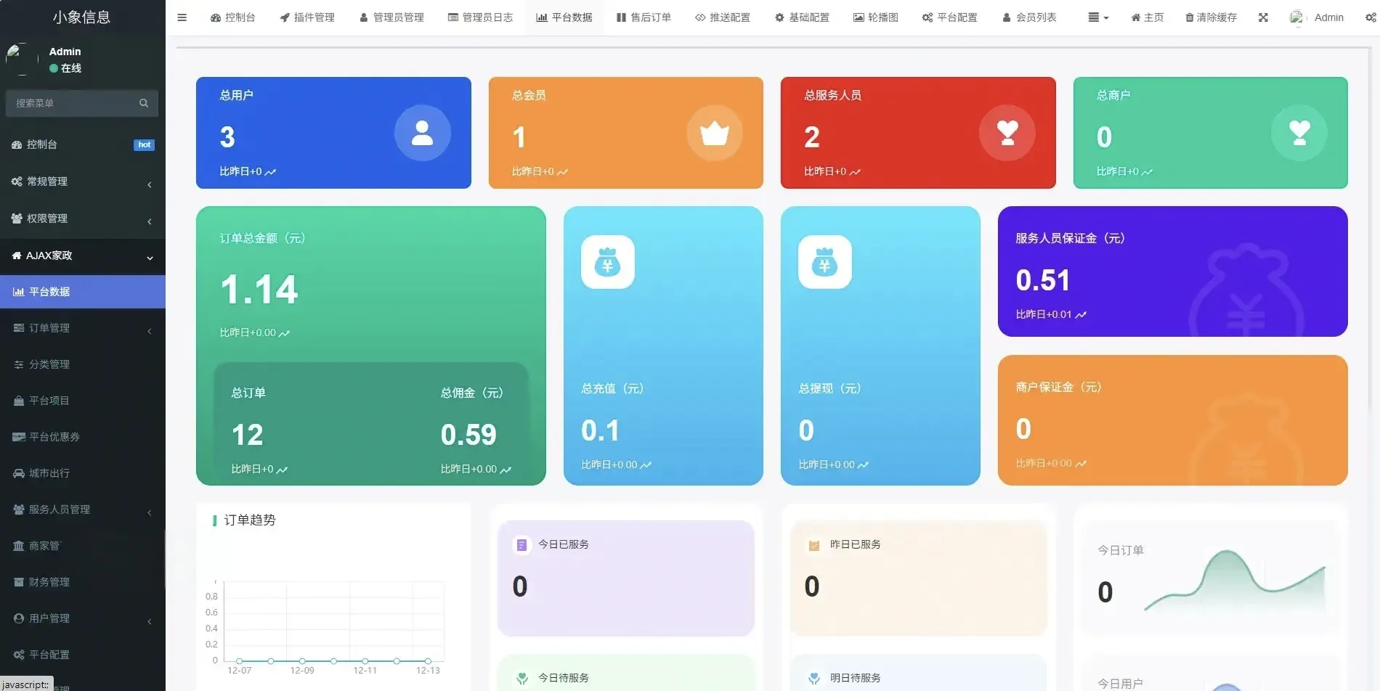Image resolution: width=1380 pixels, height=691 pixels.
Task: Click 比昨日+0.01 under 服务人员保证金
Action: click(x=1051, y=314)
